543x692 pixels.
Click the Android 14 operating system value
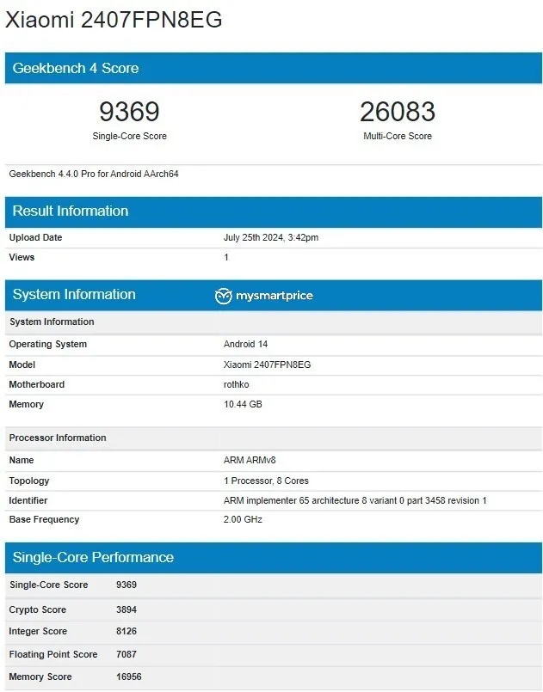[x=245, y=344]
